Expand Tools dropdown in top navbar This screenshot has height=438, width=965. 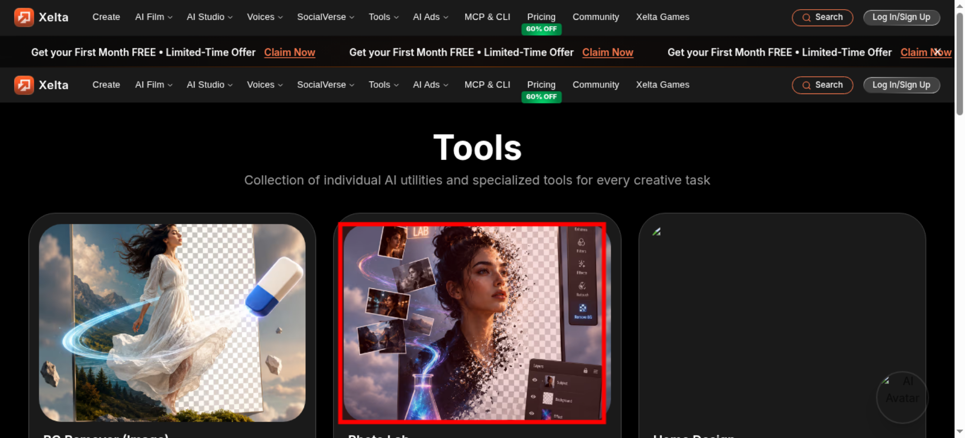384,17
